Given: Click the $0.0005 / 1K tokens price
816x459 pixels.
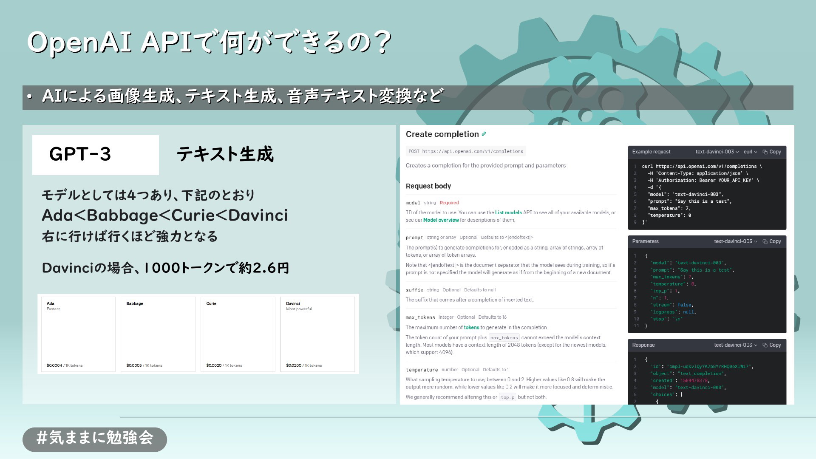Looking at the screenshot, I should [x=144, y=365].
